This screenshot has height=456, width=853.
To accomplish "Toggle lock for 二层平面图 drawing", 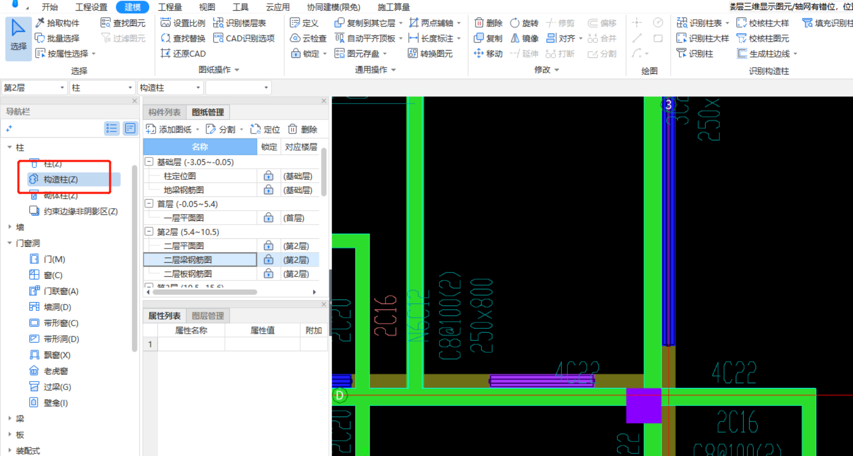I will (x=269, y=246).
